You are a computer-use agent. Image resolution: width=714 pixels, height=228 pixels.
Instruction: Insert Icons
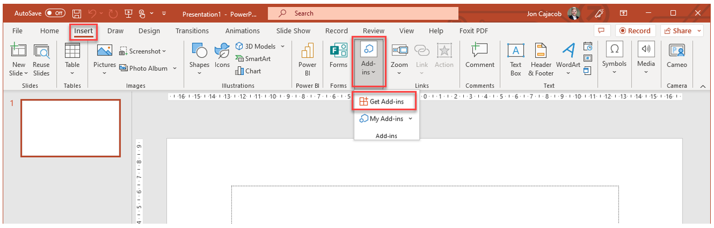(x=222, y=57)
